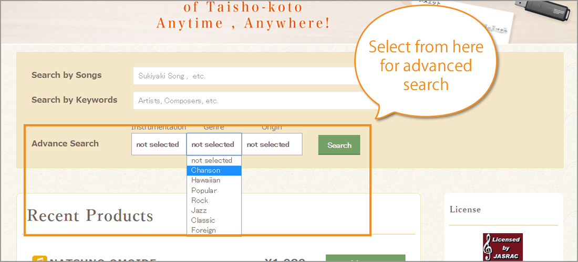578x262 pixels.
Task: Click the Search by Keywords input field
Action: click(256, 100)
